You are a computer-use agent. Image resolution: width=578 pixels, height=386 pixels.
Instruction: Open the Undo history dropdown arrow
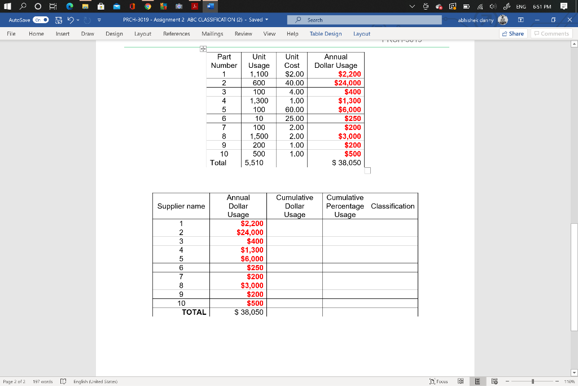78,20
